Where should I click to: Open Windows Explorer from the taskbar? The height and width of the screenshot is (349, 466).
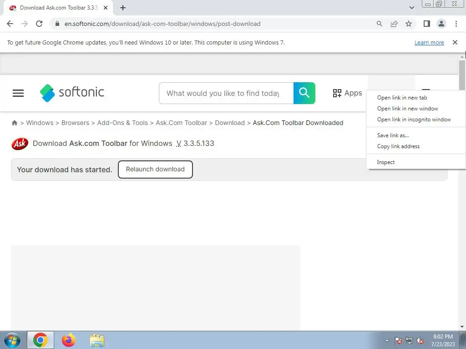tap(97, 340)
